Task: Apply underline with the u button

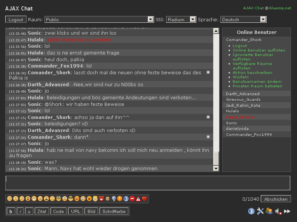Action: [29, 211]
